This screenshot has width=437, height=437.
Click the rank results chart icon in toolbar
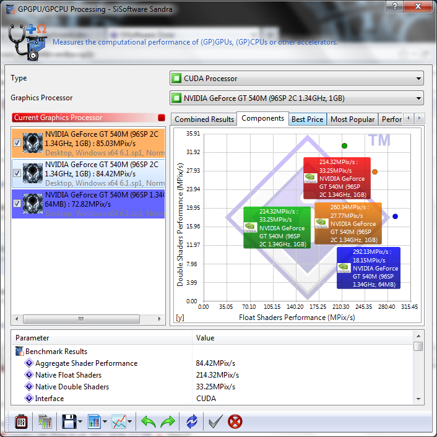pyautogui.click(x=45, y=422)
